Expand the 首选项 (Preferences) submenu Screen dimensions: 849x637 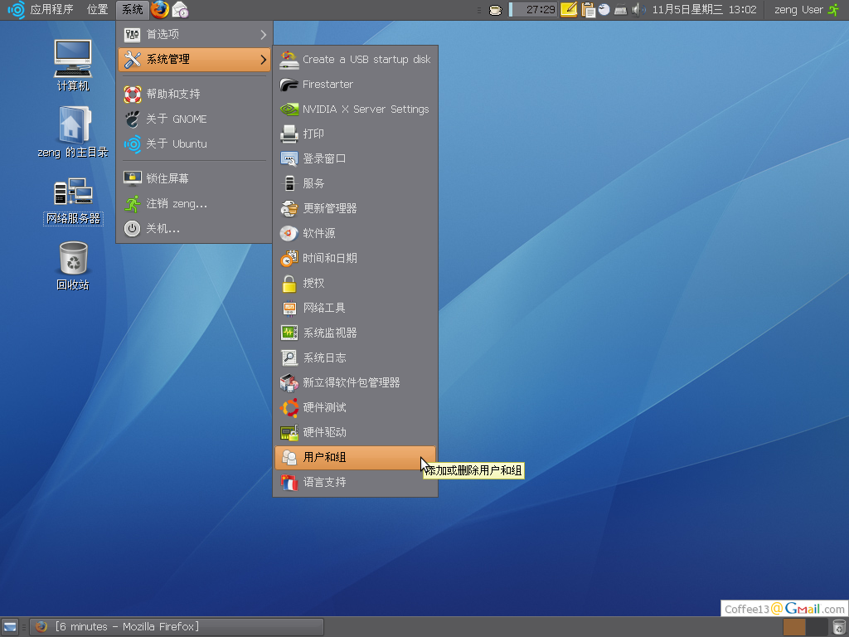[194, 35]
